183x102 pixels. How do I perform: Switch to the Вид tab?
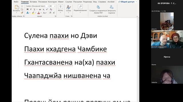95,2
